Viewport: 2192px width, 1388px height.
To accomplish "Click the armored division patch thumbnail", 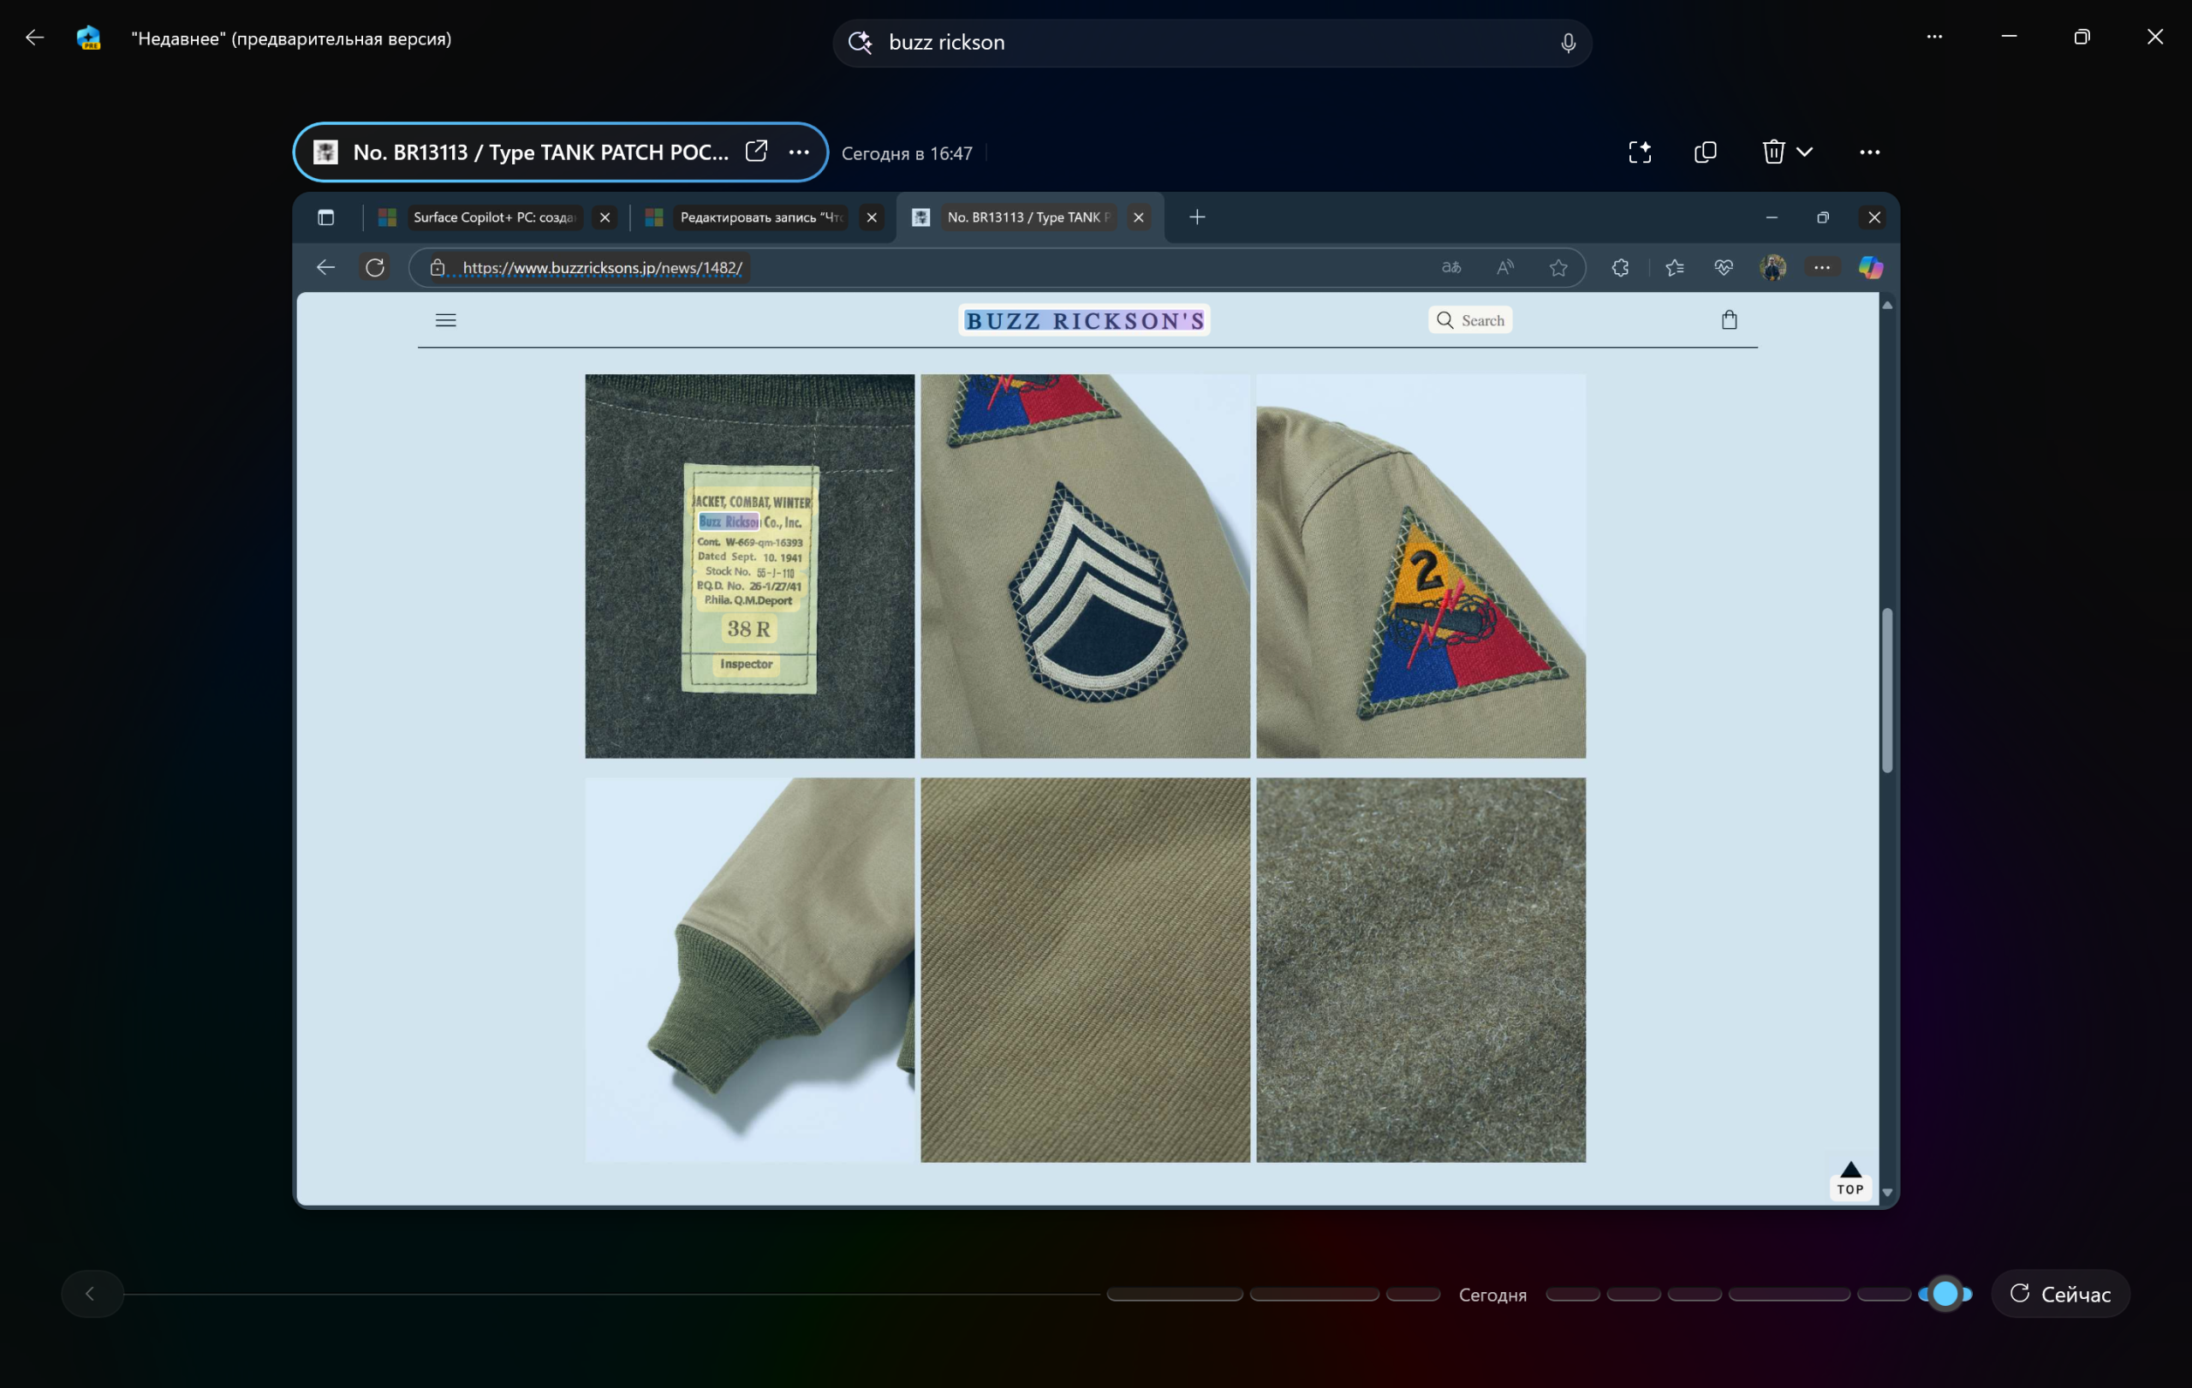I will pyautogui.click(x=1420, y=566).
